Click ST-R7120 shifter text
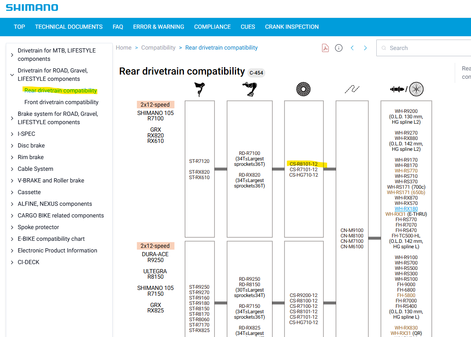471x337 pixels. [x=199, y=161]
